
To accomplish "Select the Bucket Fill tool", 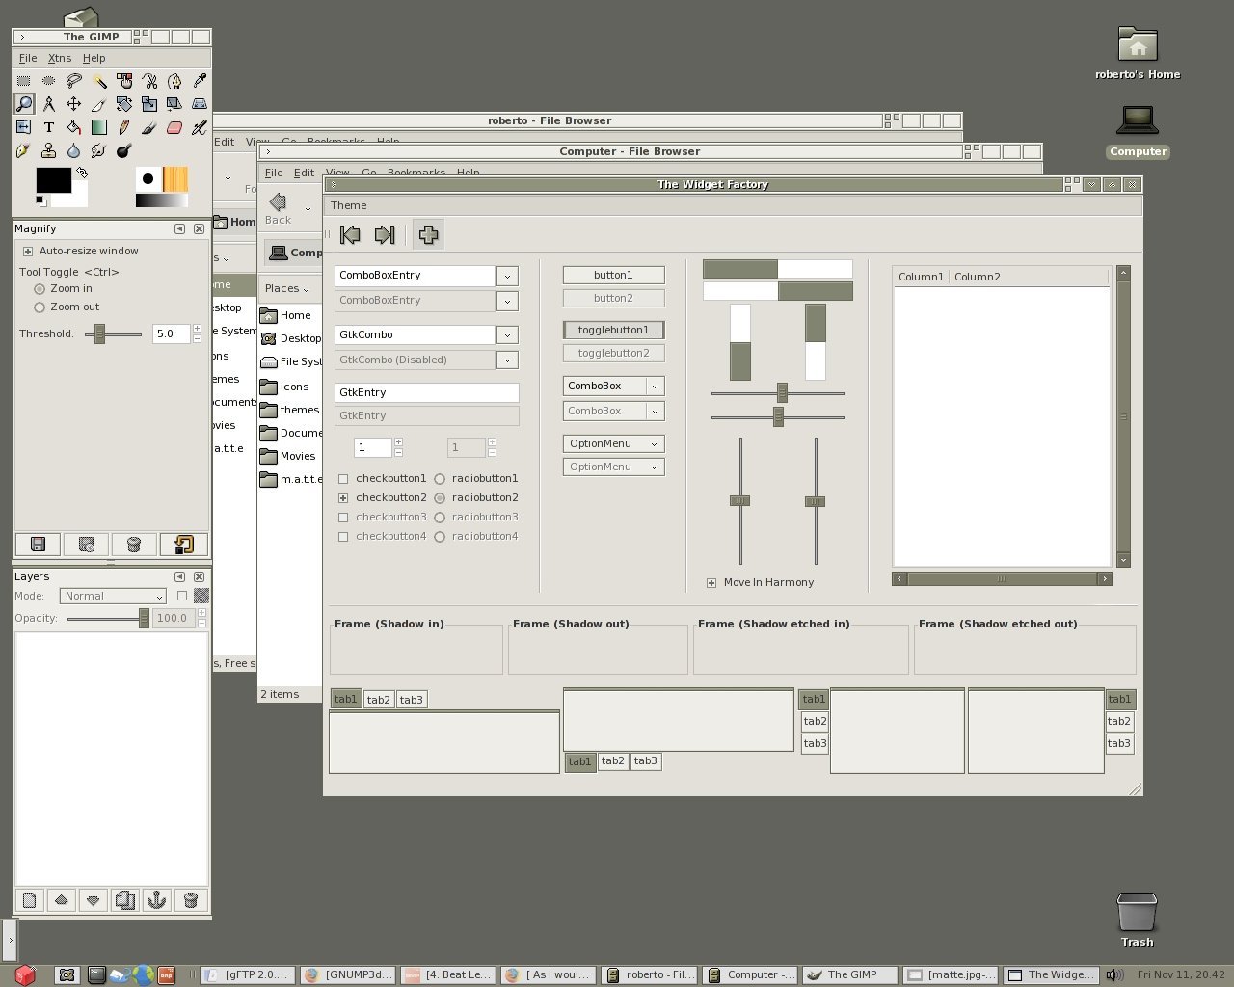I will [74, 127].
